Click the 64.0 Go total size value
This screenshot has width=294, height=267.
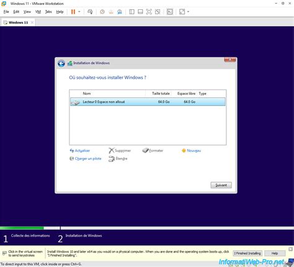click(x=164, y=102)
